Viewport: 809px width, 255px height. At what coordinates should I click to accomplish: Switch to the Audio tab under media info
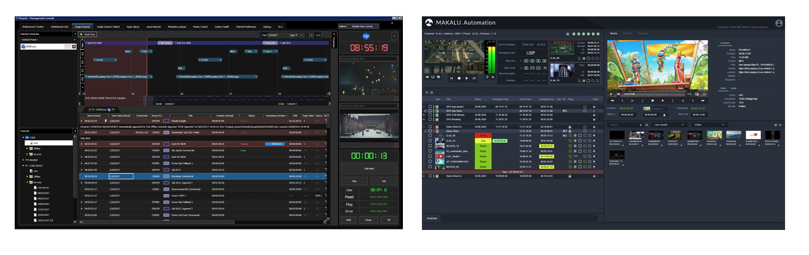click(x=733, y=88)
